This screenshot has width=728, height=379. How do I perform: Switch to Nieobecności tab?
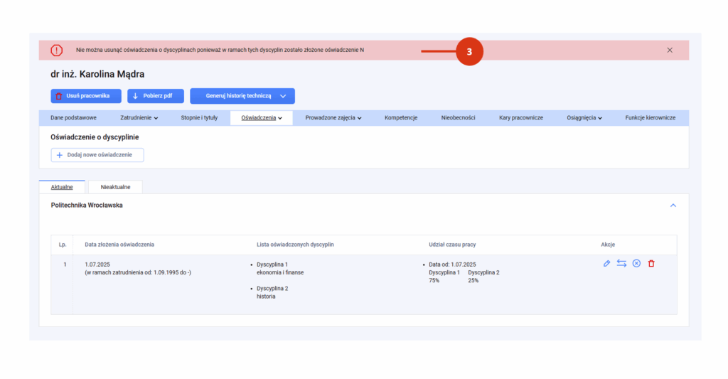pos(458,117)
